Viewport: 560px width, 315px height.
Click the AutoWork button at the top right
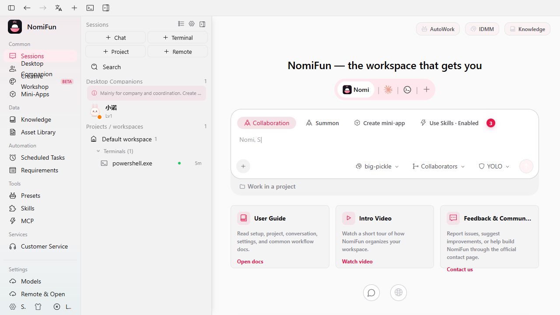click(438, 29)
